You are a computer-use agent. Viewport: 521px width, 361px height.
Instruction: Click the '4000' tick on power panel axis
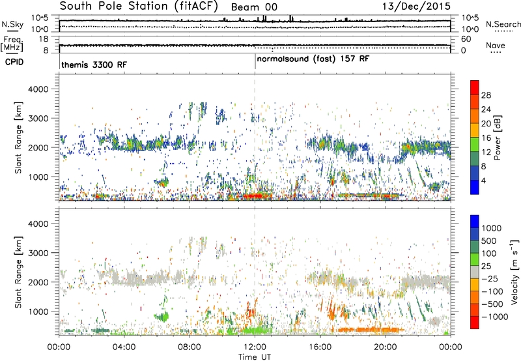(38, 89)
